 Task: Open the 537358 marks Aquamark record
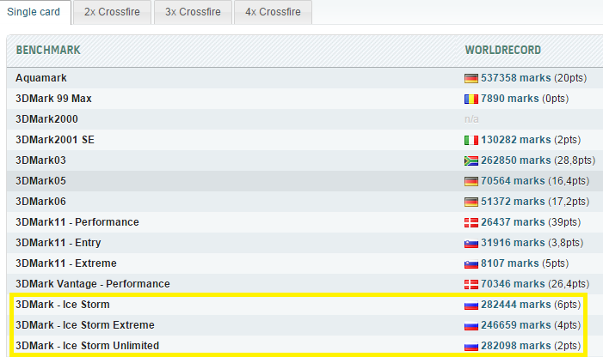(x=515, y=78)
